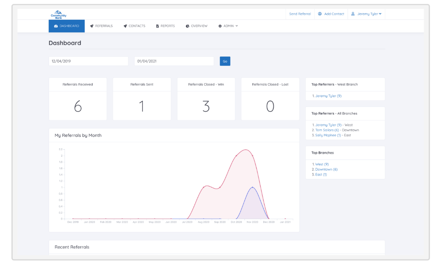The width and height of the screenshot is (441, 264).
Task: Click the Nov 2020 axis label
Action: tap(253, 222)
